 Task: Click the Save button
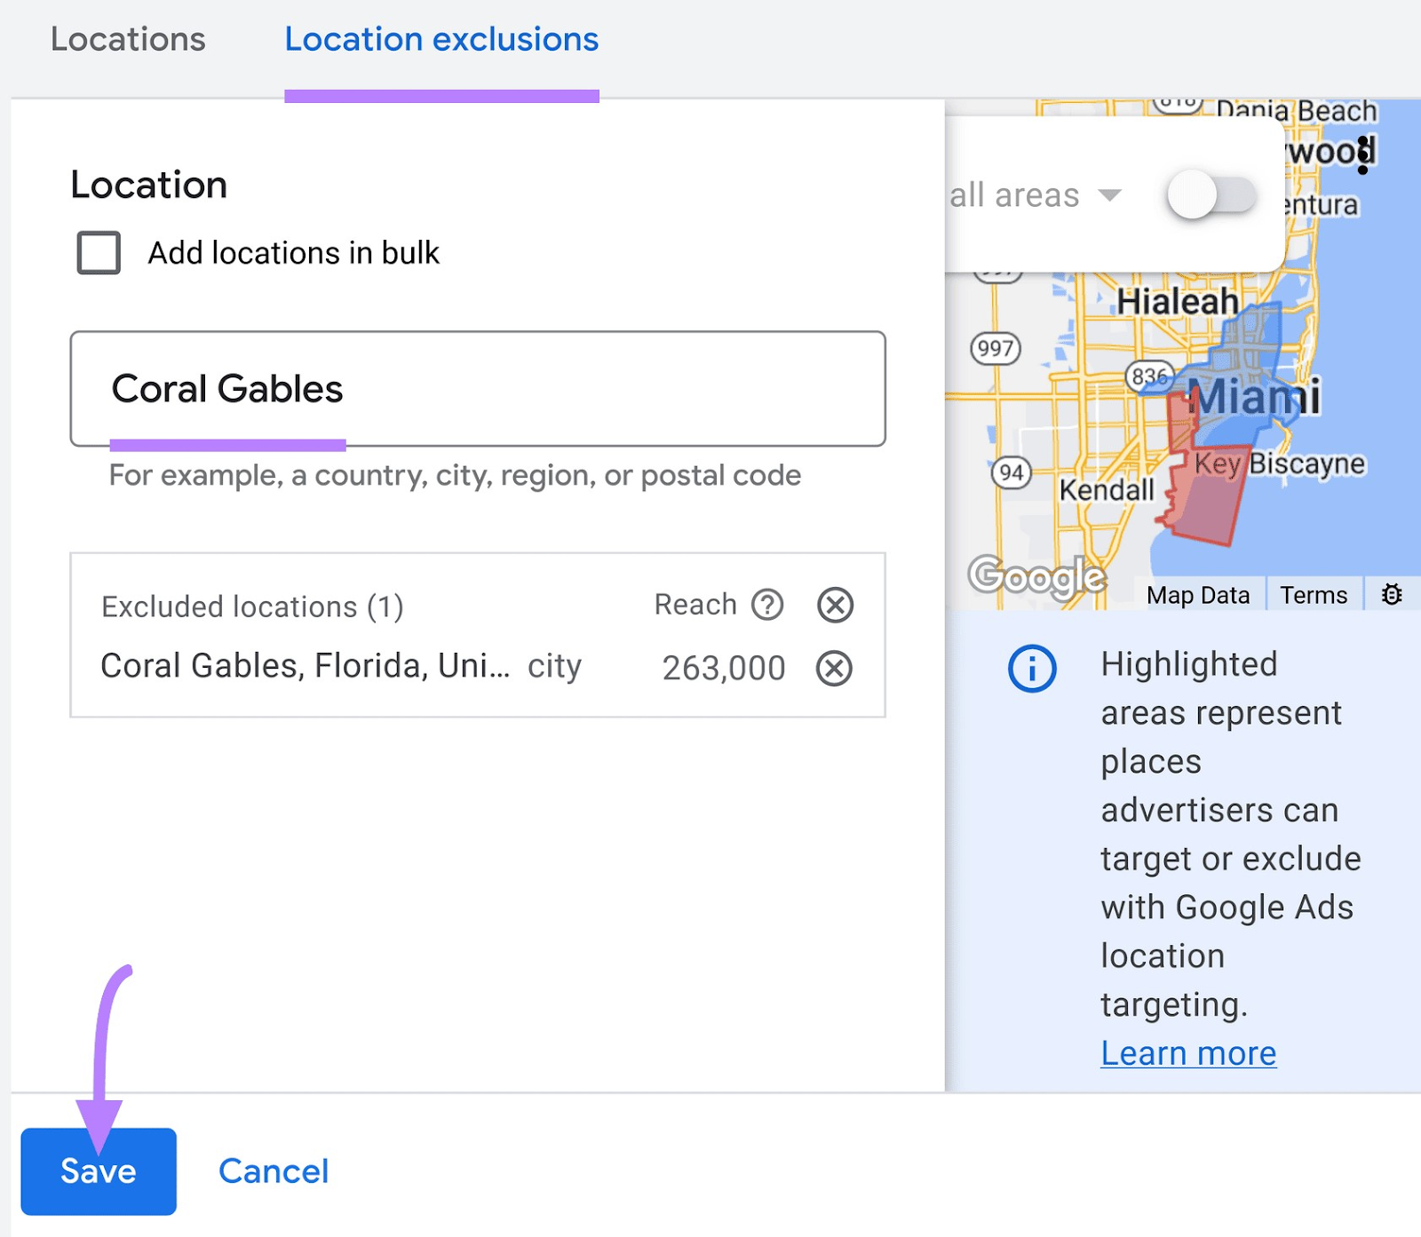tap(98, 1170)
